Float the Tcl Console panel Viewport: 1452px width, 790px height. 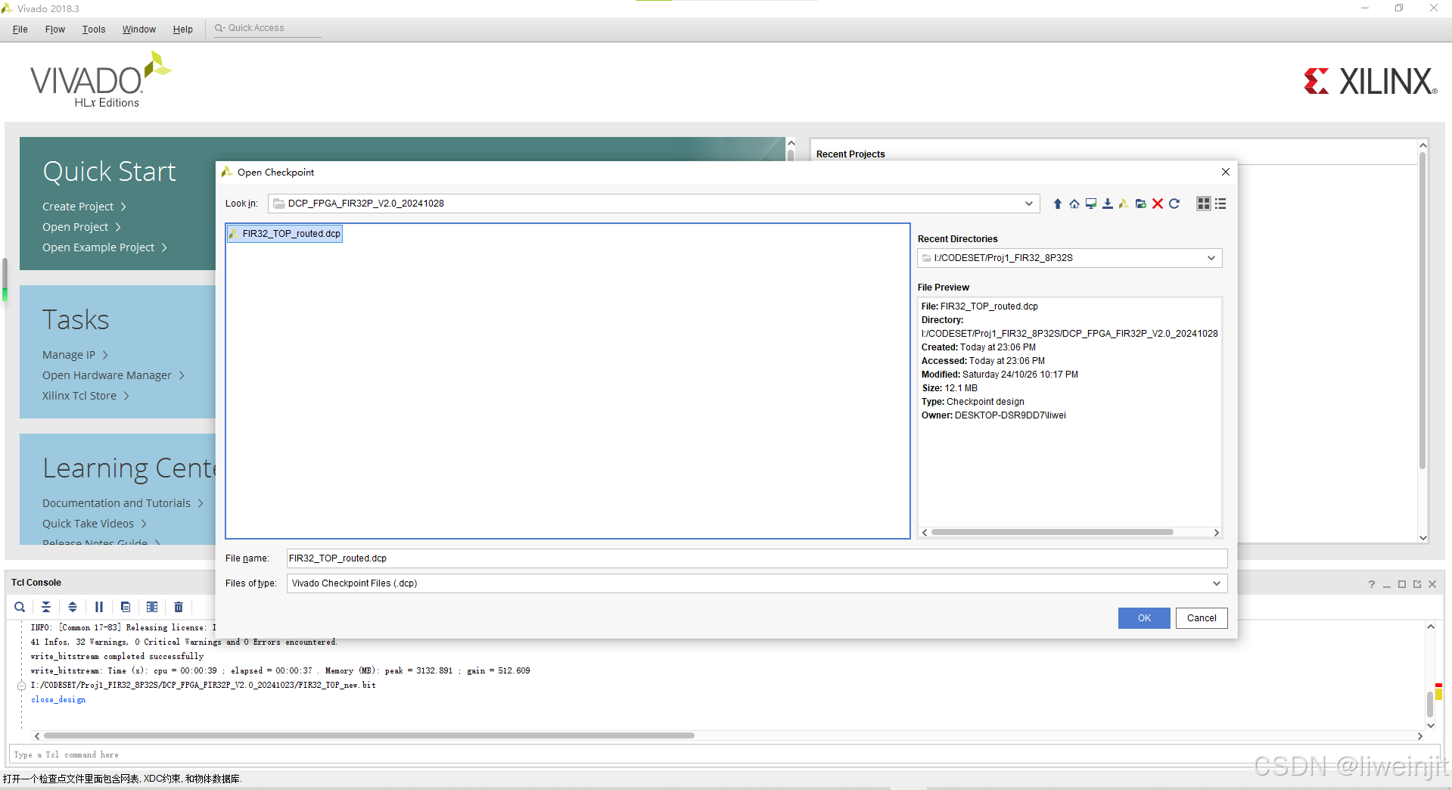point(1417,584)
